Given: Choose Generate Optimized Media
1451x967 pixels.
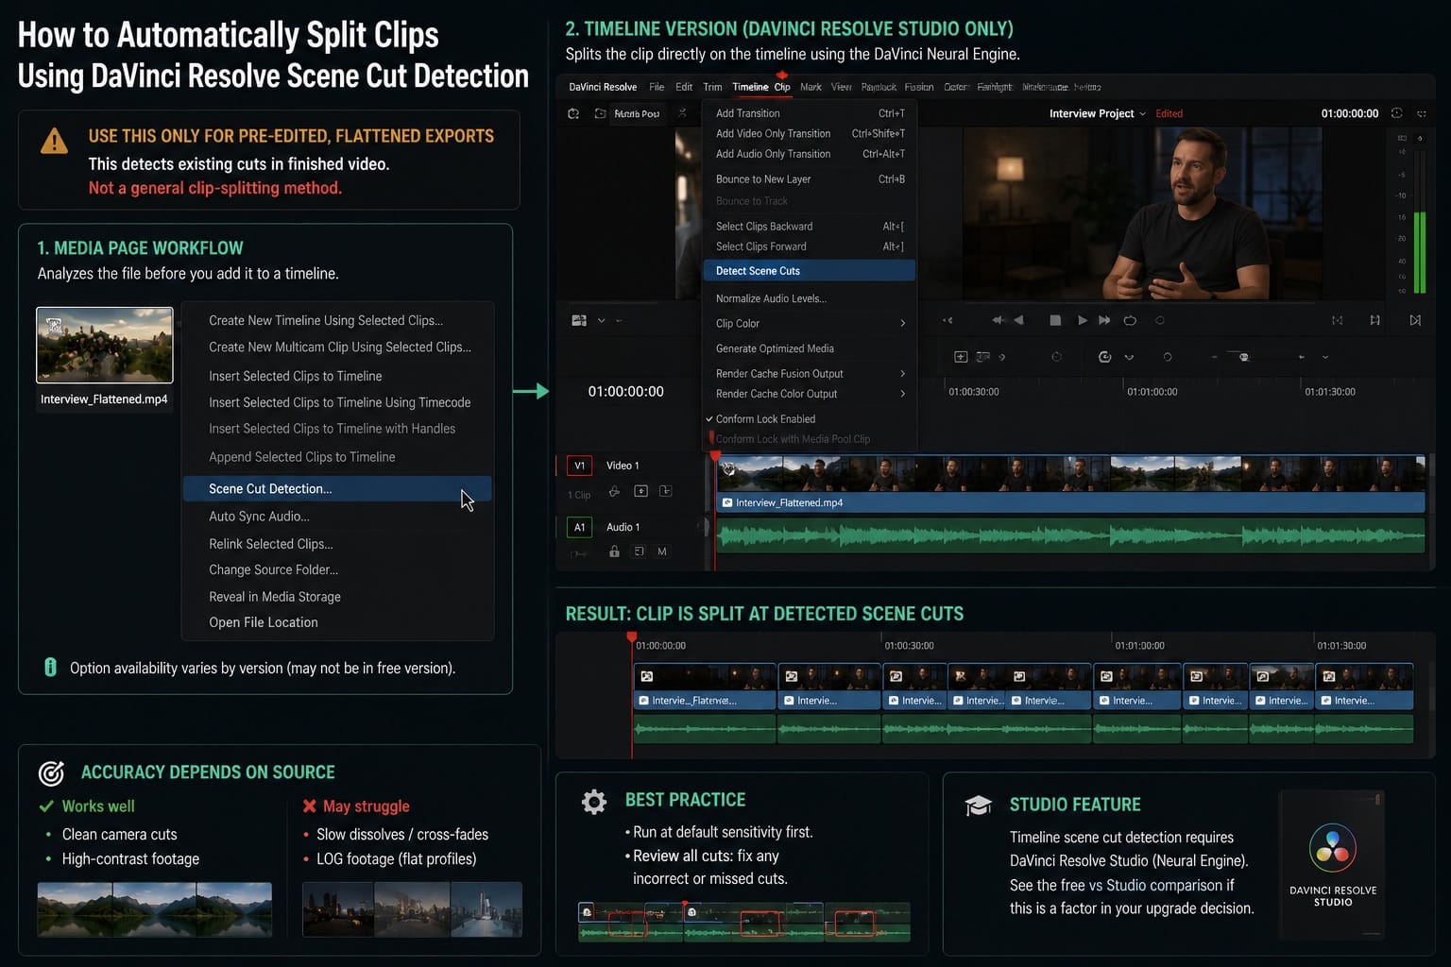Looking at the screenshot, I should 810,348.
